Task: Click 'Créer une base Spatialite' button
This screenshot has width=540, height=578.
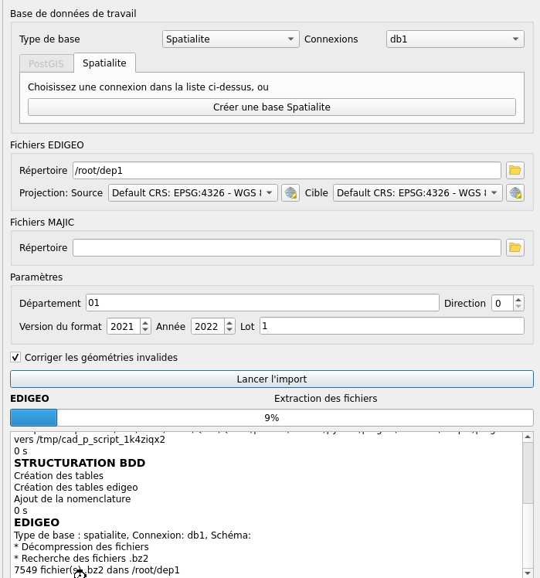Action: [271, 107]
